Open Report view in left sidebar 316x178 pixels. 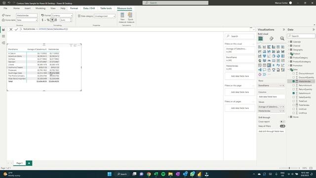coord(3,30)
